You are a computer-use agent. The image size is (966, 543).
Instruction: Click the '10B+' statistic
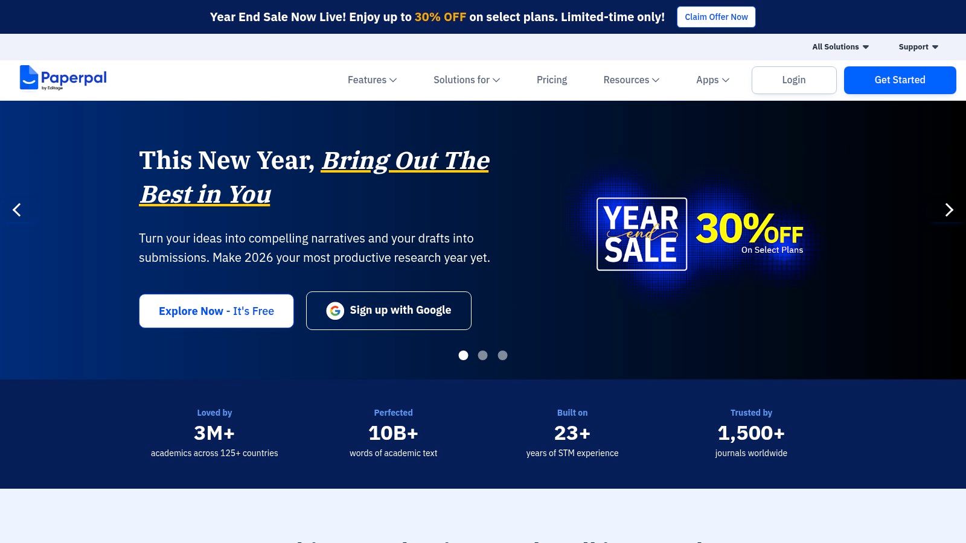pos(394,433)
